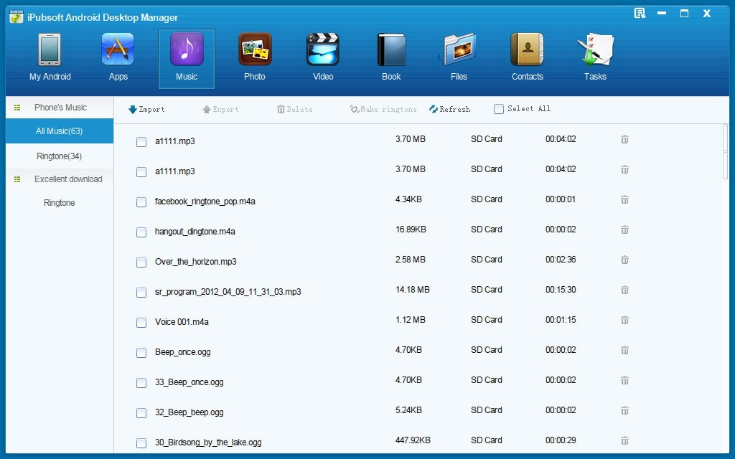Click the My Android device icon
The height and width of the screenshot is (459, 735).
click(50, 57)
